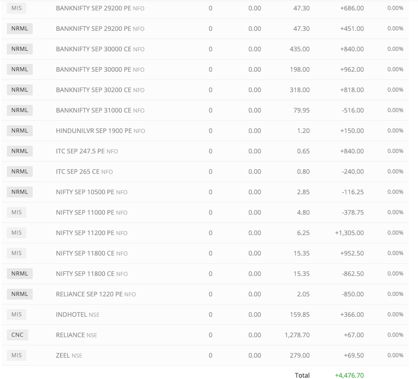
Task: Click the +1,305.00 P&L figure
Action: [x=349, y=233]
